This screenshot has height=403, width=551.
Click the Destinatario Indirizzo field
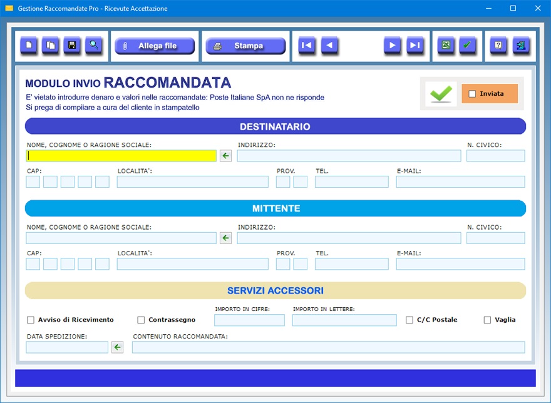click(349, 156)
